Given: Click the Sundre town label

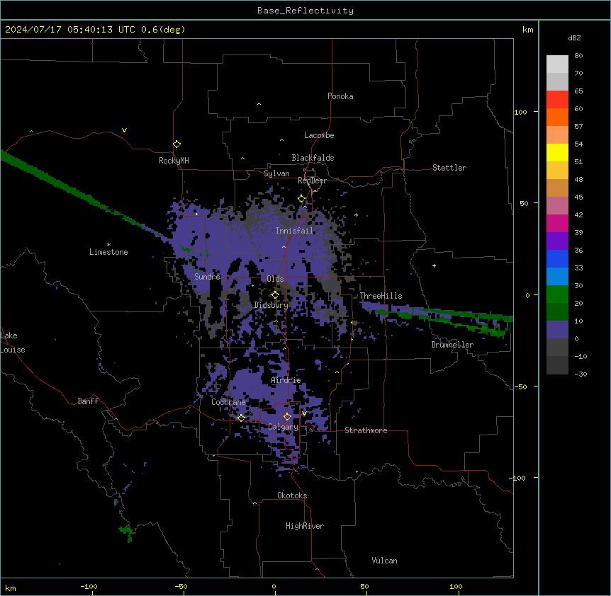Looking at the screenshot, I should (207, 277).
